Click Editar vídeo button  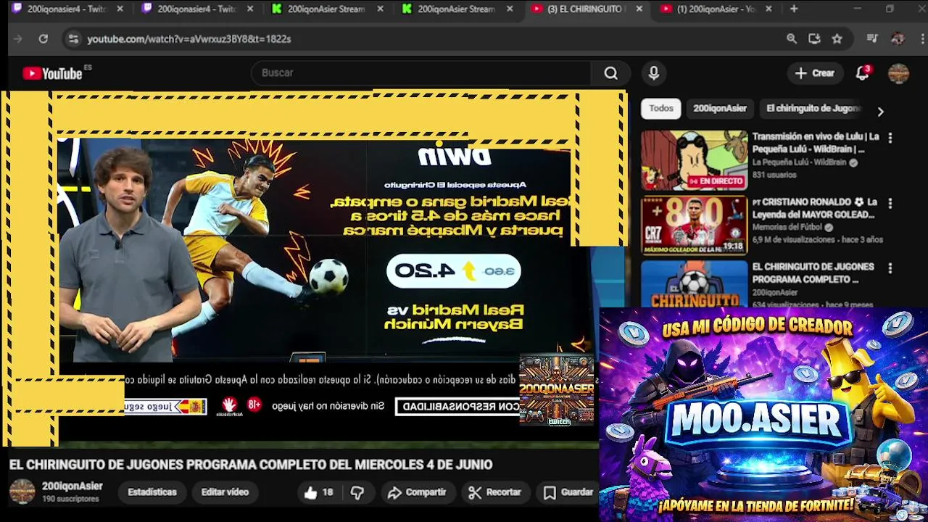tap(225, 492)
